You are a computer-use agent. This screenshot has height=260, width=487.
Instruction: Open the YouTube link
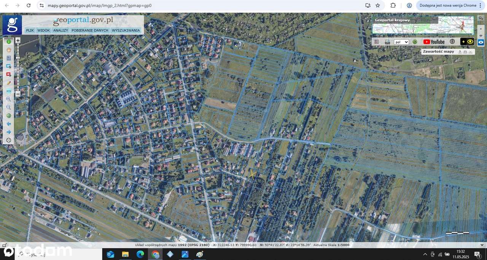click(434, 42)
